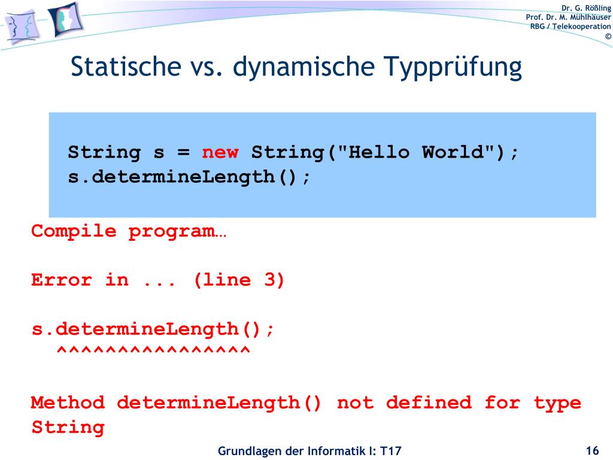Click the row of red caret markers

[153, 350]
